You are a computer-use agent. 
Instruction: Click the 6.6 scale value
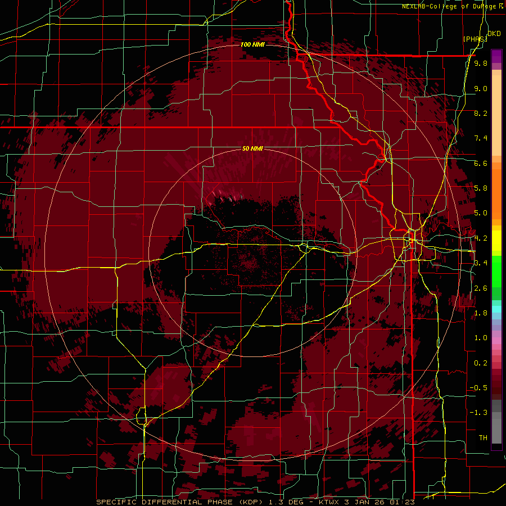tap(481, 163)
